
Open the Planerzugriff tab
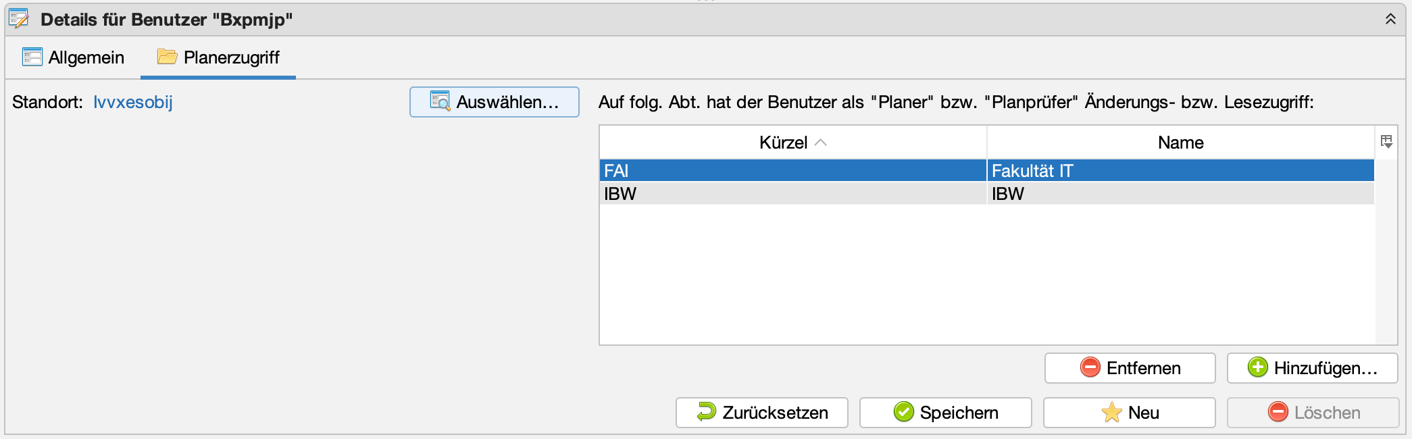point(218,57)
